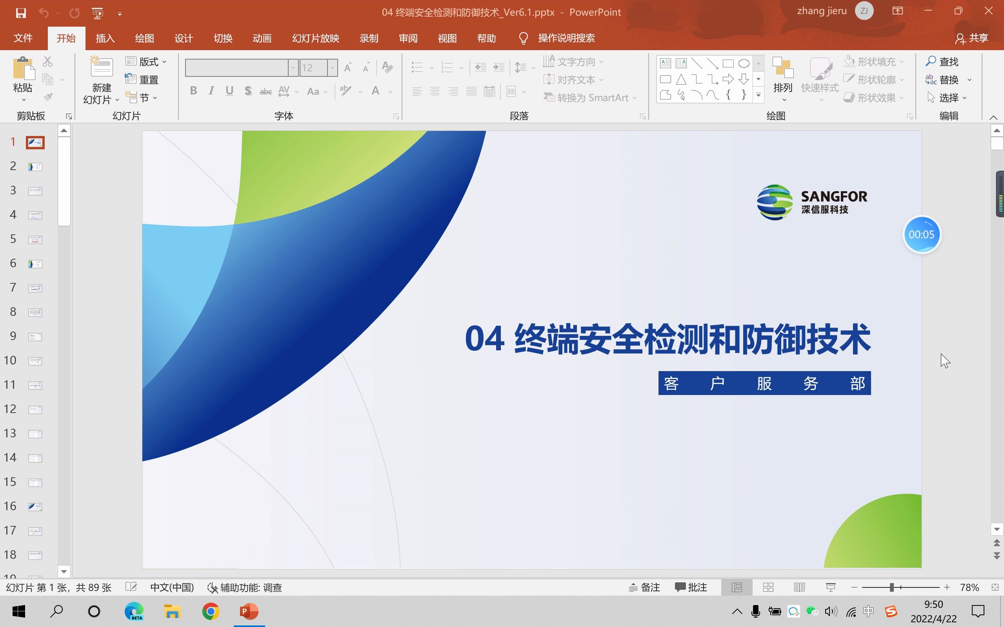The height and width of the screenshot is (627, 1004).
Task: Click the Reset (重置) slide button
Action: pos(142,80)
